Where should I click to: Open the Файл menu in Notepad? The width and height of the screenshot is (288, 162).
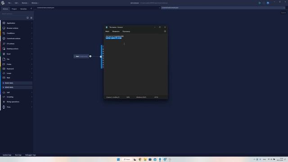point(108,31)
